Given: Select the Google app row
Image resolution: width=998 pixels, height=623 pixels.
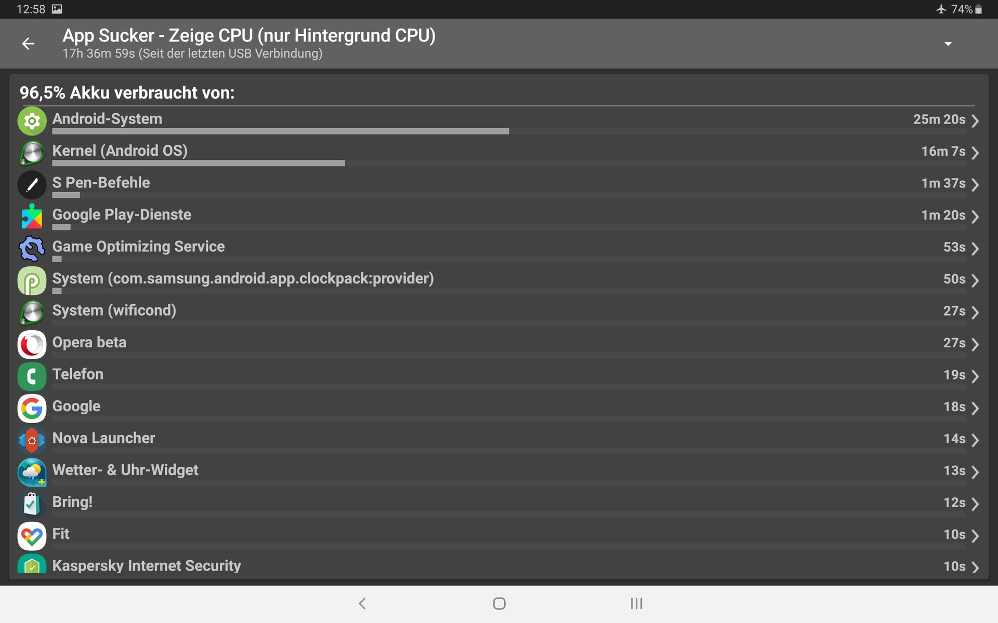Looking at the screenshot, I should coord(499,409).
